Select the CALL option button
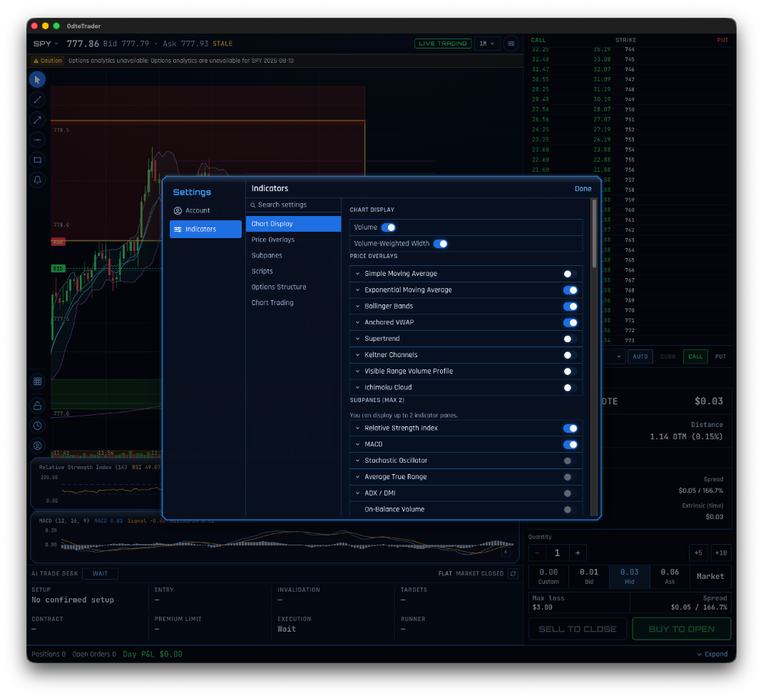Screen dimensions: 763x698 tap(695, 356)
